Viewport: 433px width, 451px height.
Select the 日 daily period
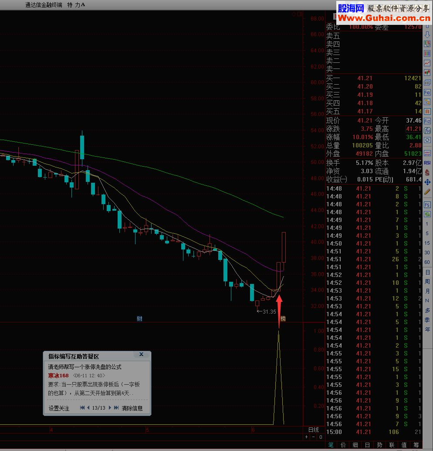[x=427, y=272]
